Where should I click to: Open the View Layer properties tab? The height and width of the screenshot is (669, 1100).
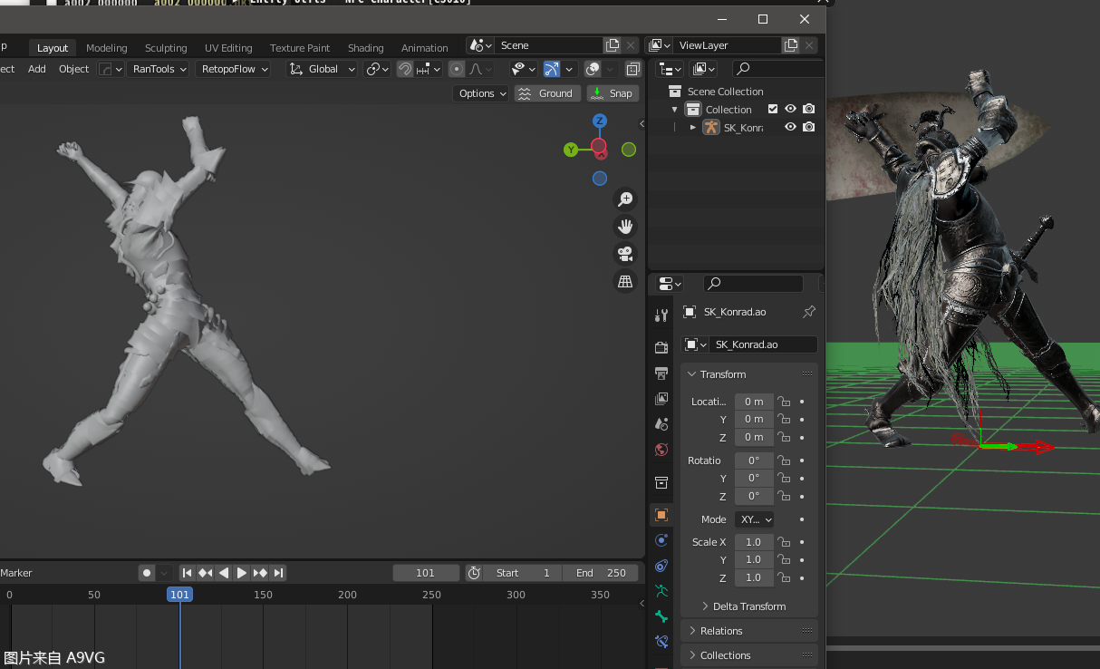661,399
